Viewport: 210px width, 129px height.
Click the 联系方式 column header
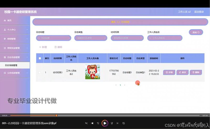(114, 58)
